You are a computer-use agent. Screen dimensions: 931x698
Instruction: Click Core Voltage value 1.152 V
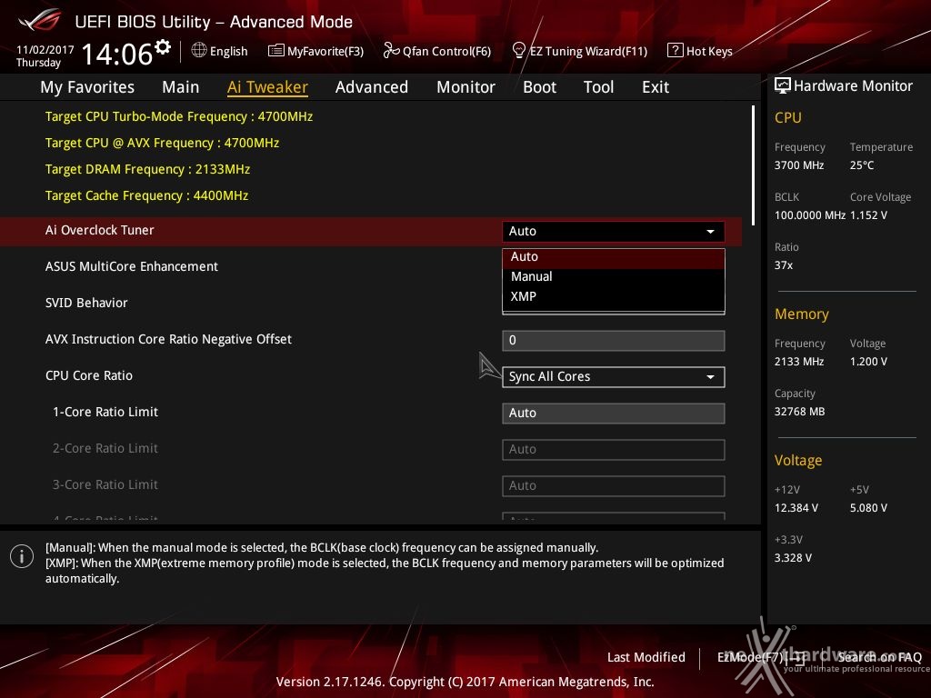click(868, 214)
